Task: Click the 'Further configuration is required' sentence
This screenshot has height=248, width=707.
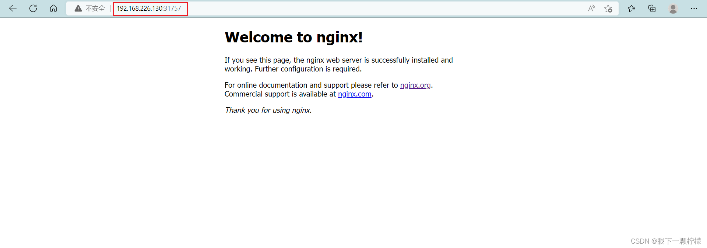Action: tap(308, 69)
